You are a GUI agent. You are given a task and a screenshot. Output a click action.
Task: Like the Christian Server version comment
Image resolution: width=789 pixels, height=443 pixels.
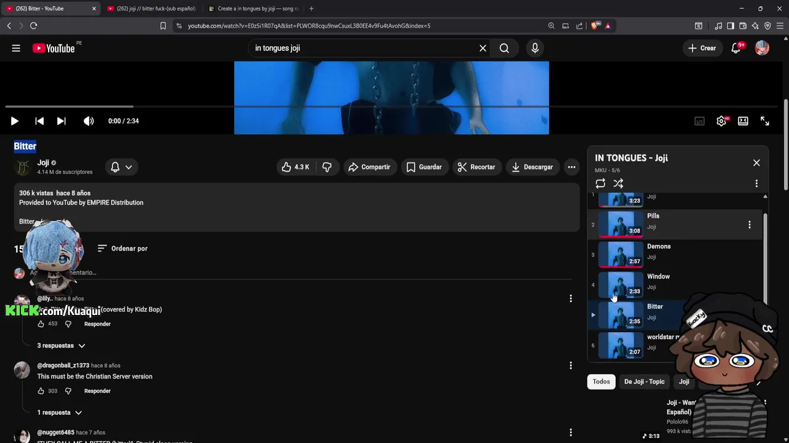pos(41,391)
